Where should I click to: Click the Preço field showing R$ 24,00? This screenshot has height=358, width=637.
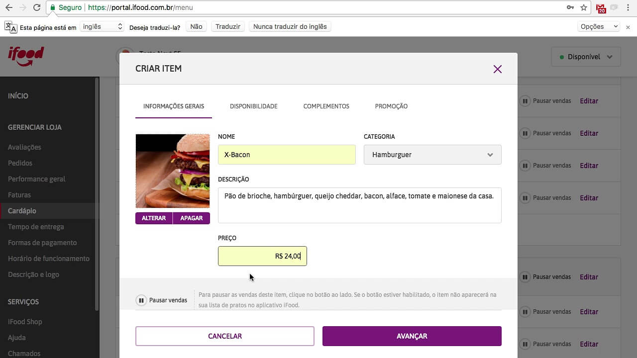coord(262,256)
